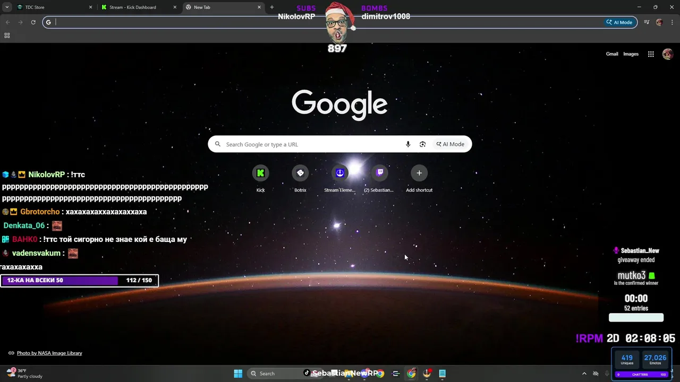Close the Kick Dashboard tab
This screenshot has height=382, width=680.
[175, 7]
